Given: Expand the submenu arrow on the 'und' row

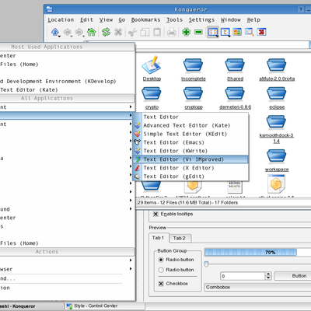Looking at the screenshot, I should pos(131,209).
